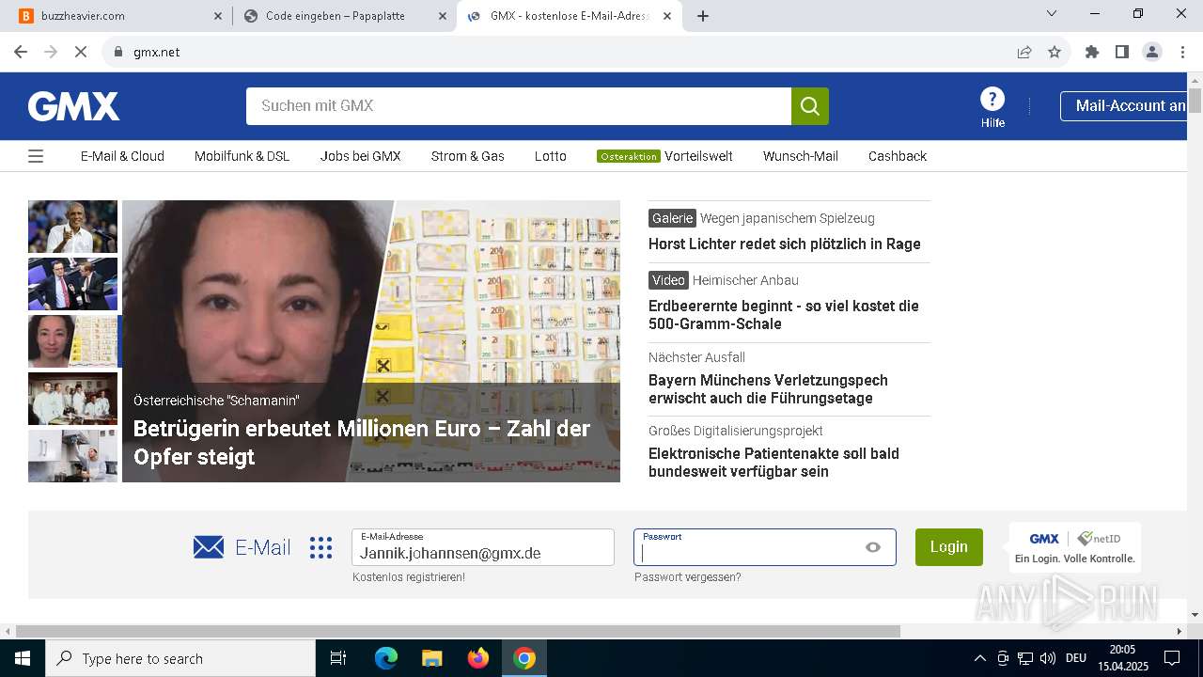Switch to the Code eingeben – Papaplatte tab
1203x677 pixels.
point(344,16)
